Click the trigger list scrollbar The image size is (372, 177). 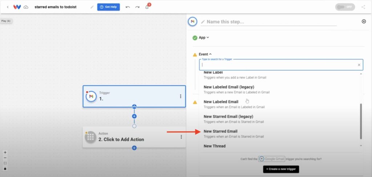point(361,121)
